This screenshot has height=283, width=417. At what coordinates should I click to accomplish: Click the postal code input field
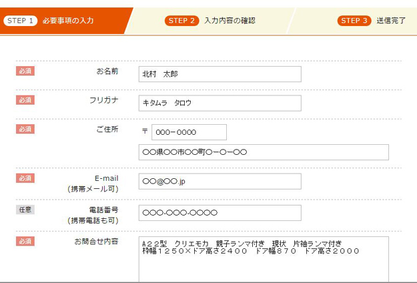coord(189,132)
